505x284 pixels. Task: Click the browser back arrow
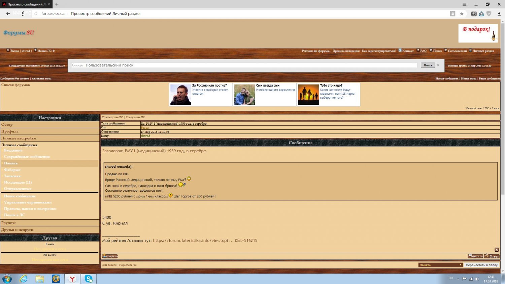[8, 14]
